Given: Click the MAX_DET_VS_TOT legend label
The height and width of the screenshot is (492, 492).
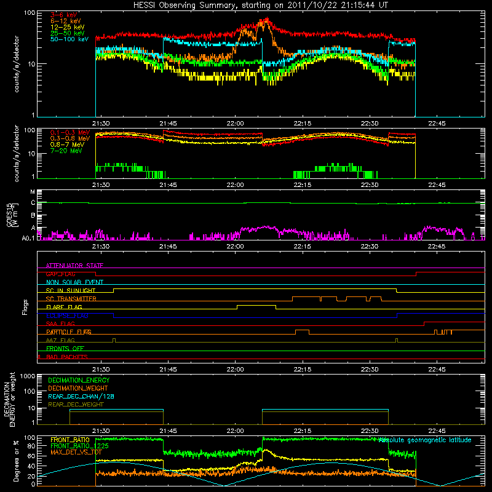Looking at the screenshot, I should tap(76, 452).
